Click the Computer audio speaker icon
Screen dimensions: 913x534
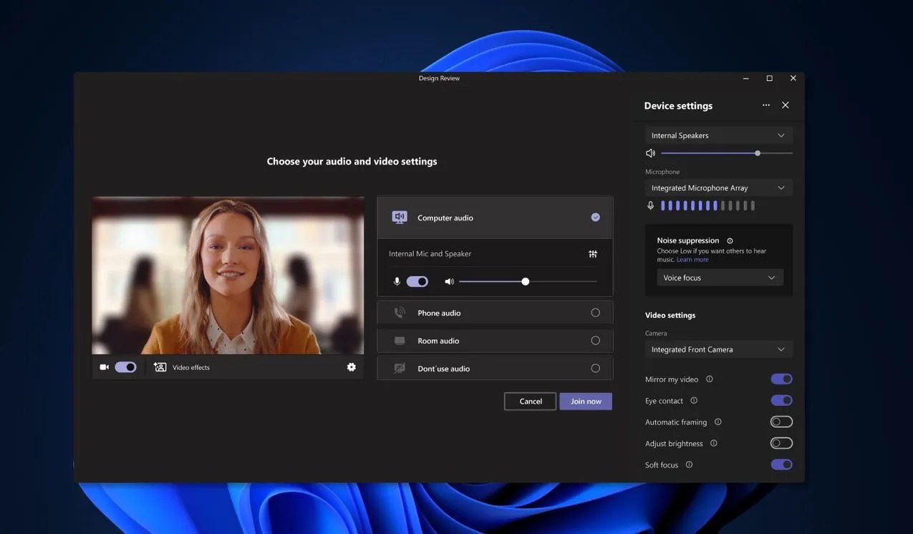400,218
